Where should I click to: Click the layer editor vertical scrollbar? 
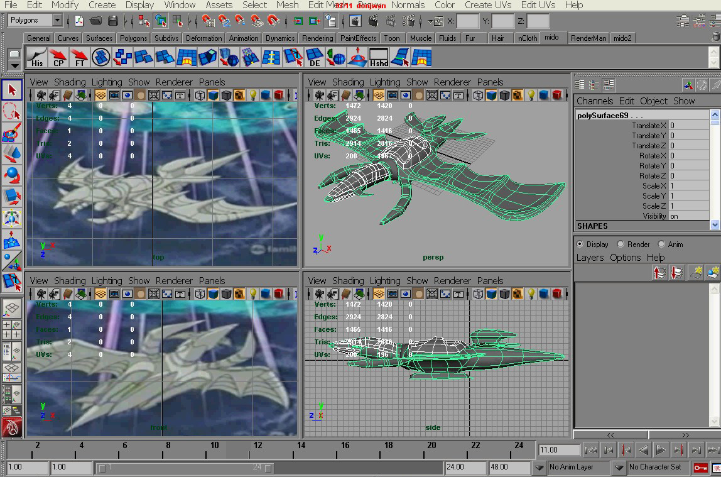point(714,355)
